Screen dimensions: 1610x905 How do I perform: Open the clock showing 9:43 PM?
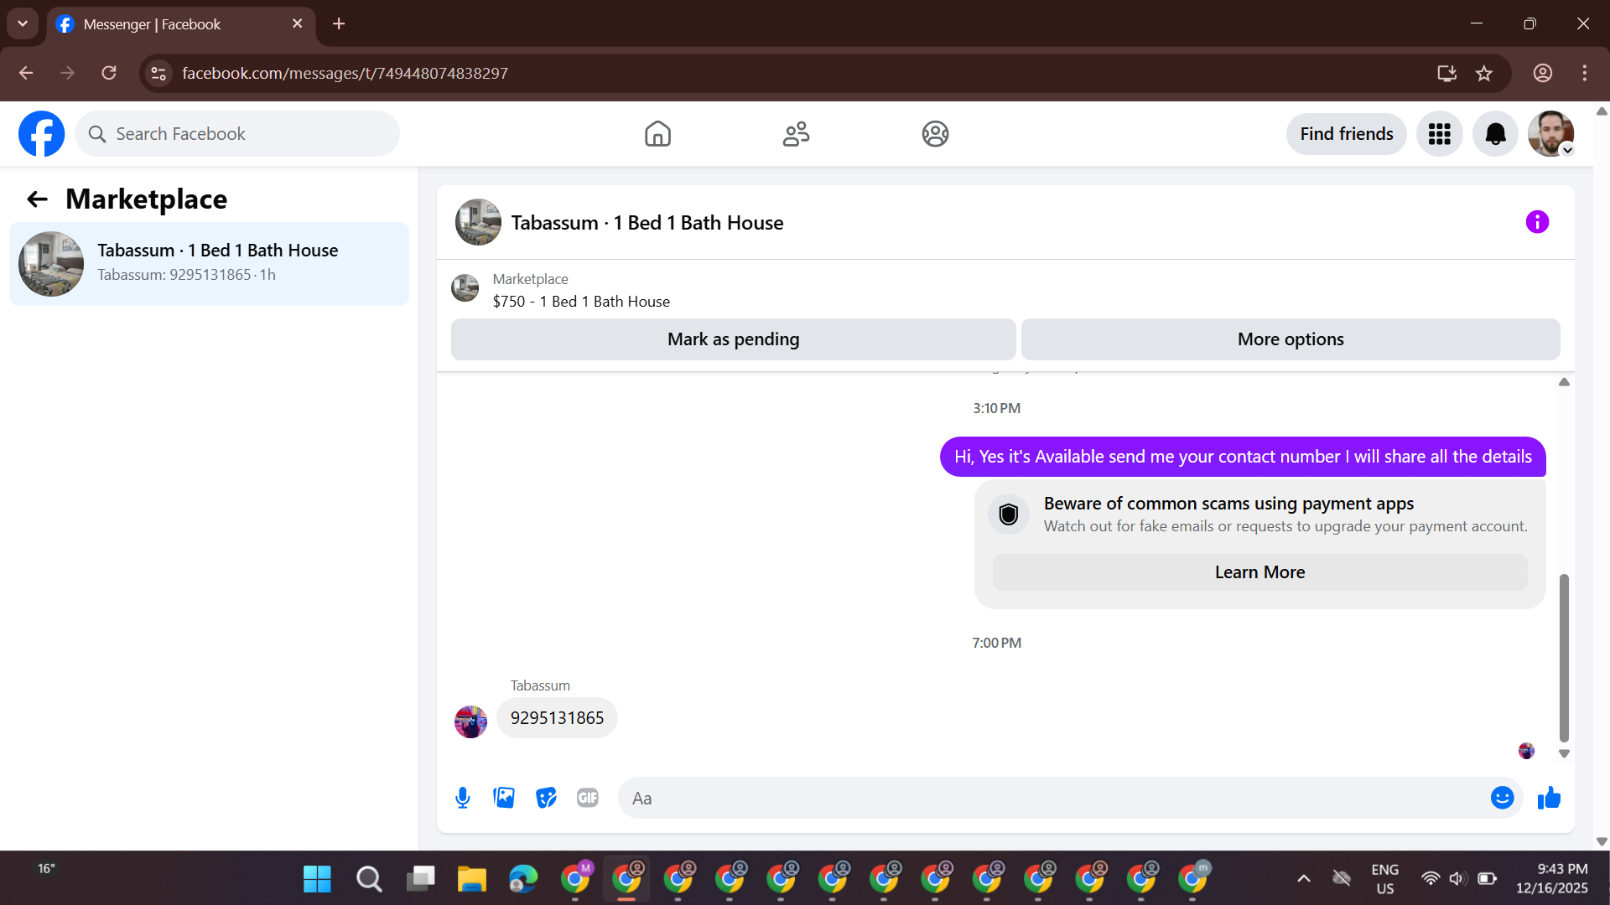pos(1552,879)
